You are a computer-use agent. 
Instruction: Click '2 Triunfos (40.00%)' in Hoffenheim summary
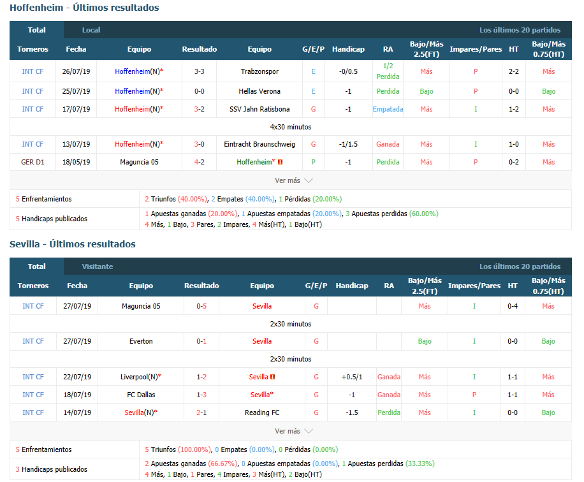pos(176,199)
